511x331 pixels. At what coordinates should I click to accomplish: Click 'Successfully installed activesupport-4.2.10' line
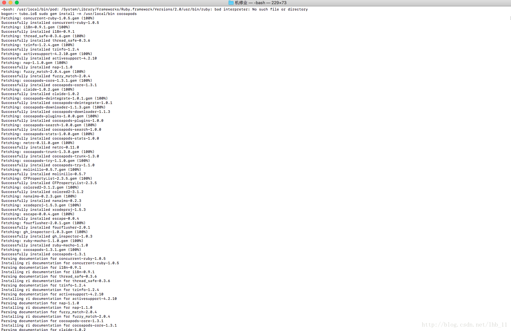tap(49, 58)
